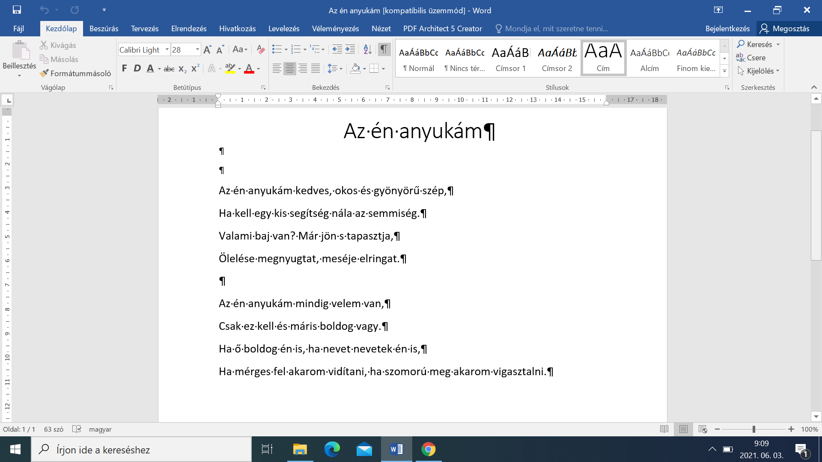
Task: Click the Redo icon
Action: 75,9
